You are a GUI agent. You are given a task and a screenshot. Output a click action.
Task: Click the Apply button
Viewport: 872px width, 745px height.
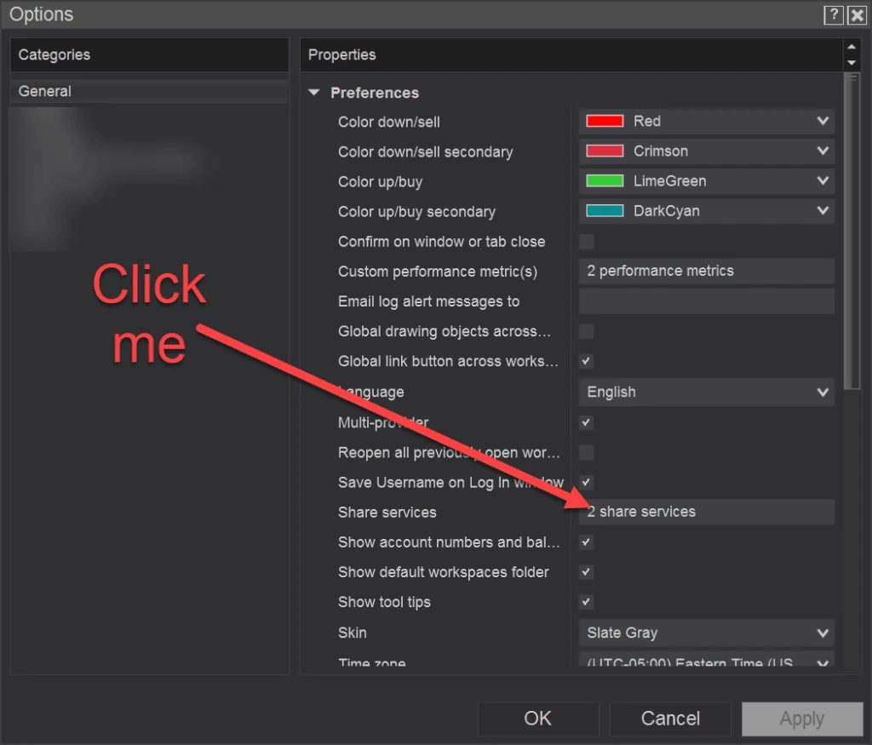(x=802, y=719)
